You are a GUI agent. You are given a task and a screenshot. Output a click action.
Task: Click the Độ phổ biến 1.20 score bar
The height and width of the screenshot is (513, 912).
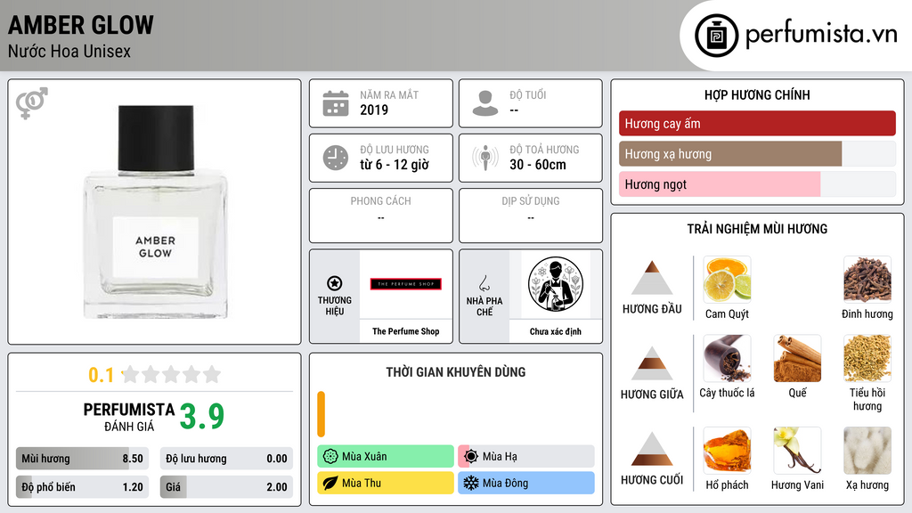83,487
